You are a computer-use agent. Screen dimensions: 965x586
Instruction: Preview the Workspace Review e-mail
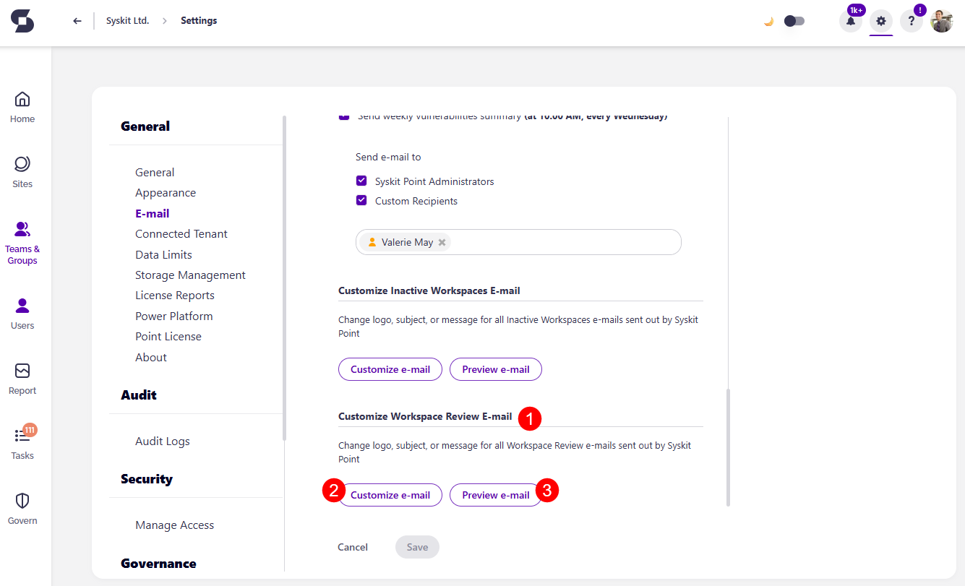pos(495,495)
